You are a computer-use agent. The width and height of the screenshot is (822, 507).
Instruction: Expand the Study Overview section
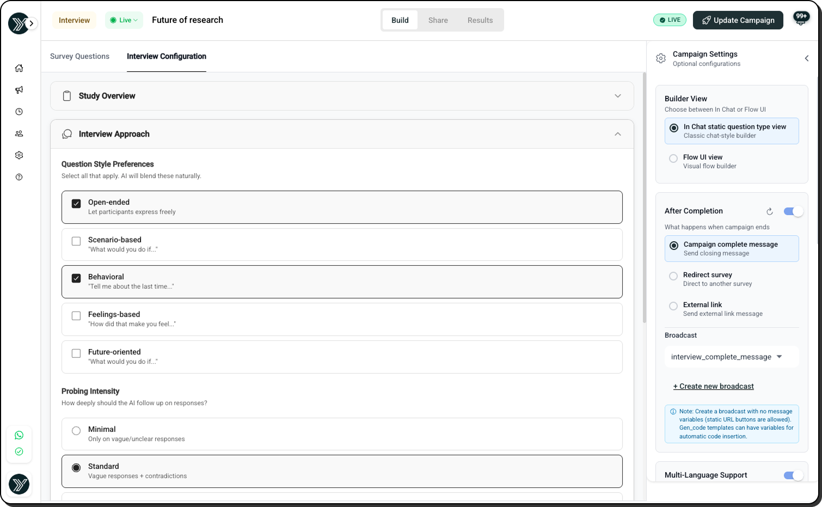tap(618, 96)
